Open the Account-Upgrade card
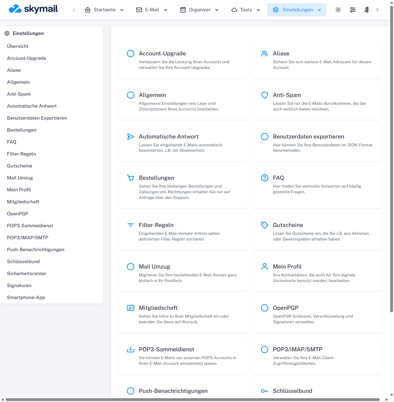The width and height of the screenshot is (394, 402). (183, 60)
